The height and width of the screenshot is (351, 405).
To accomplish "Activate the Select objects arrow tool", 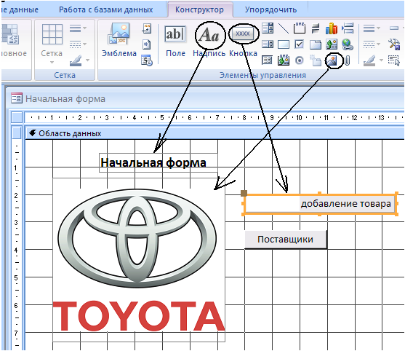I will tap(394, 60).
